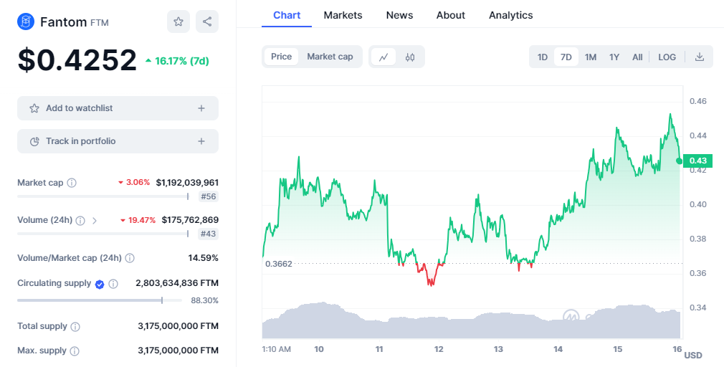The width and height of the screenshot is (724, 367).
Task: Click the $1,192,039,961 market cap value
Action: (x=188, y=183)
